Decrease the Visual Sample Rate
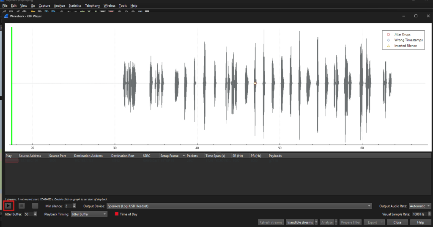The width and height of the screenshot is (433, 227). pyautogui.click(x=429, y=215)
